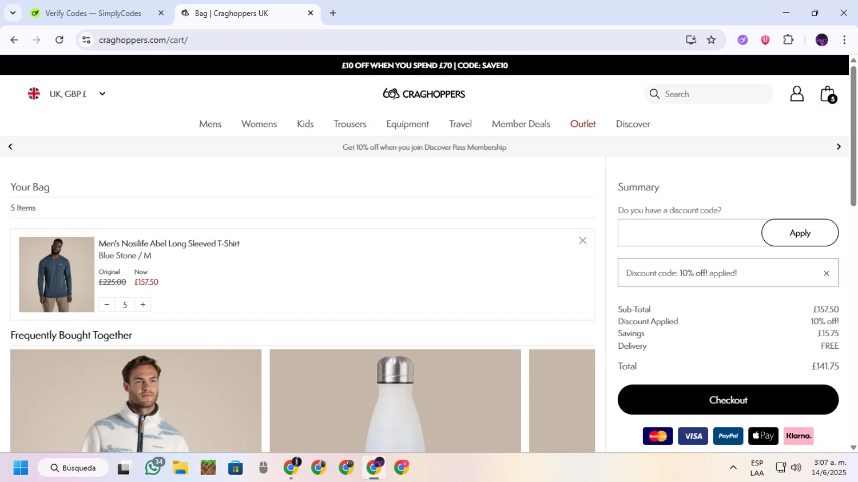Open the fleece jacket recommended product image
858x482 pixels.
click(136, 401)
